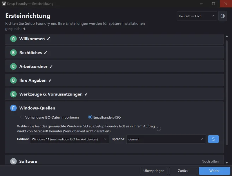Open the Sprache German dropdown
Screen dimensions: 232x176
click(166, 139)
